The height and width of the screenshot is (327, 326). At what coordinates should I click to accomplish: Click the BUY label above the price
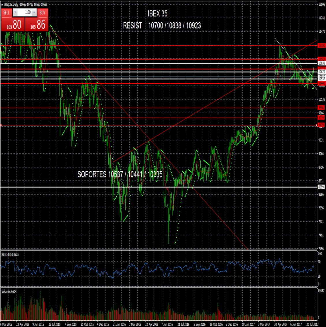tap(42, 12)
